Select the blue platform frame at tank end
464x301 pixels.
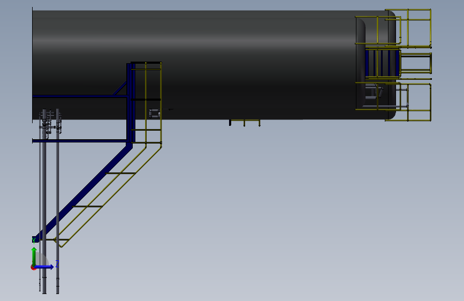(382, 63)
